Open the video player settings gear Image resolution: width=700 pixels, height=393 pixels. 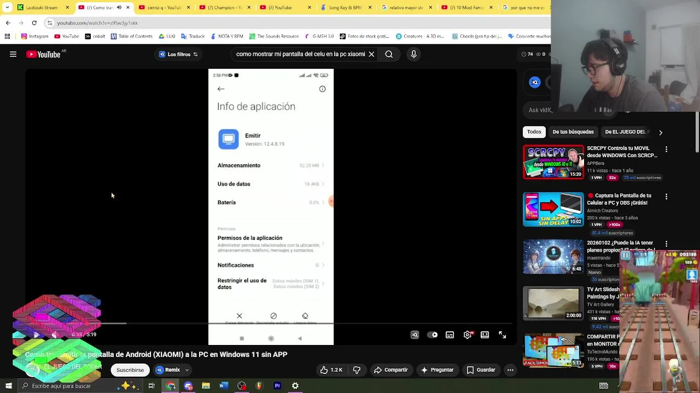tap(468, 335)
